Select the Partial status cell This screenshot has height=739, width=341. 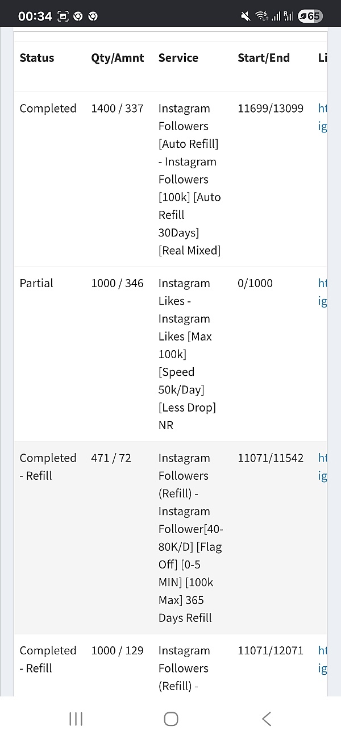tap(36, 283)
